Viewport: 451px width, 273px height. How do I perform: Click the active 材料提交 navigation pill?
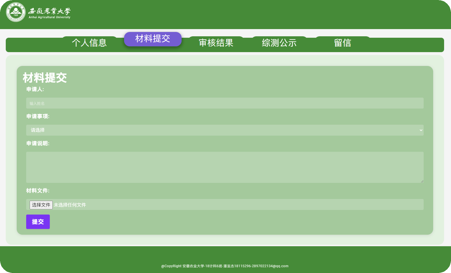tap(153, 39)
